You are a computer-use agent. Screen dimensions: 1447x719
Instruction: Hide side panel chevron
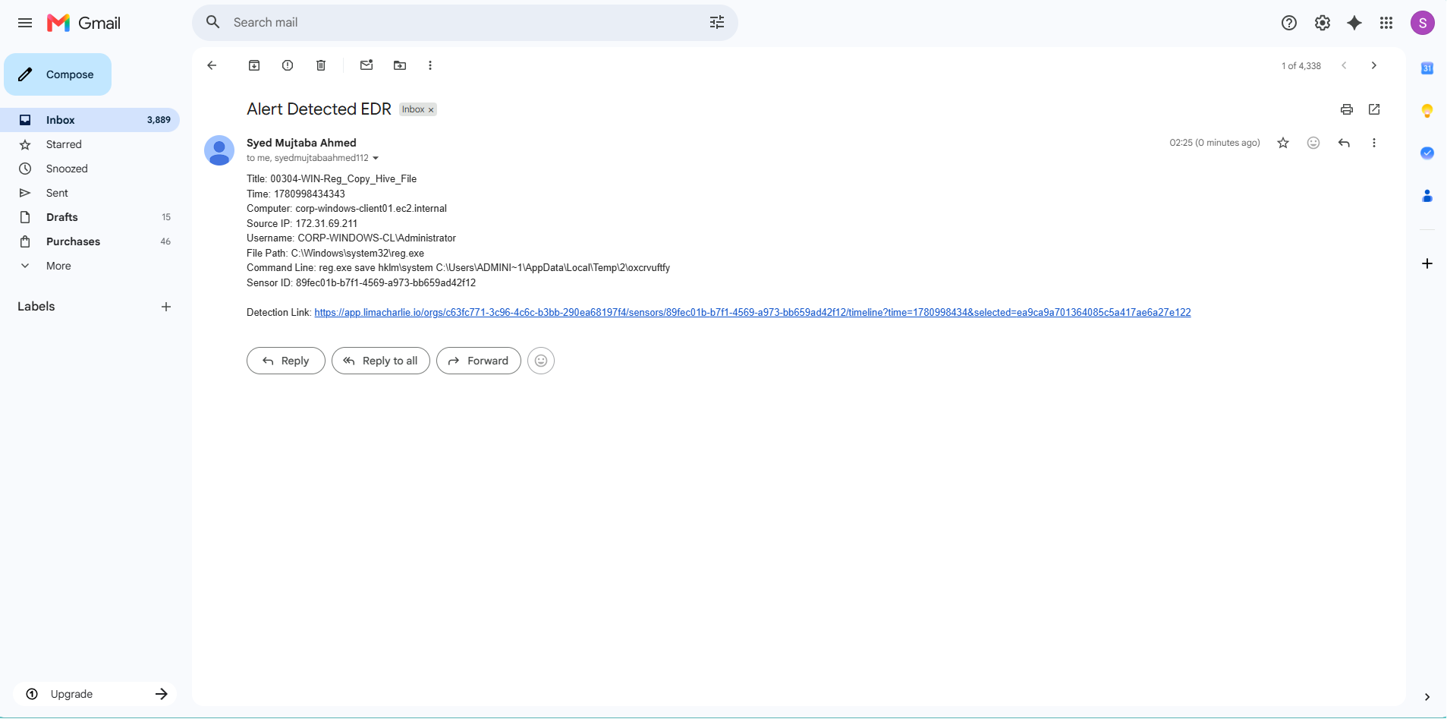point(1427,697)
